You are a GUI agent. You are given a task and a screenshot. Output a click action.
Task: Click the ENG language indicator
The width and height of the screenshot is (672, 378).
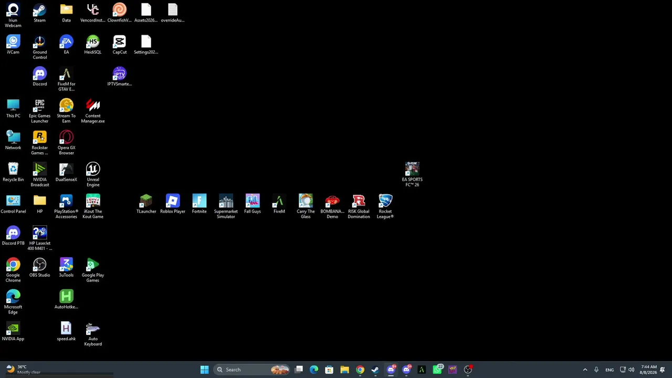tap(610, 370)
